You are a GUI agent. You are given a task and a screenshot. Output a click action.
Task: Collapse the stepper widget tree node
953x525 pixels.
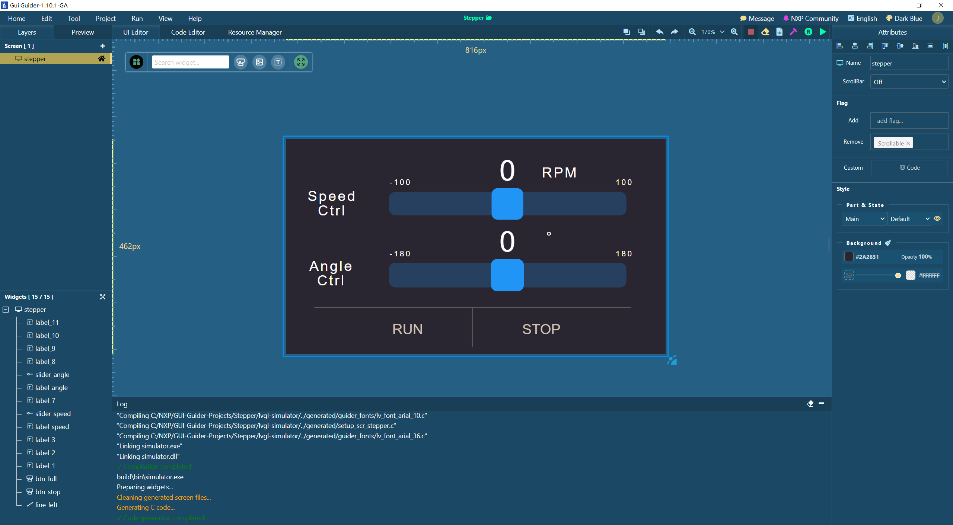[6, 310]
